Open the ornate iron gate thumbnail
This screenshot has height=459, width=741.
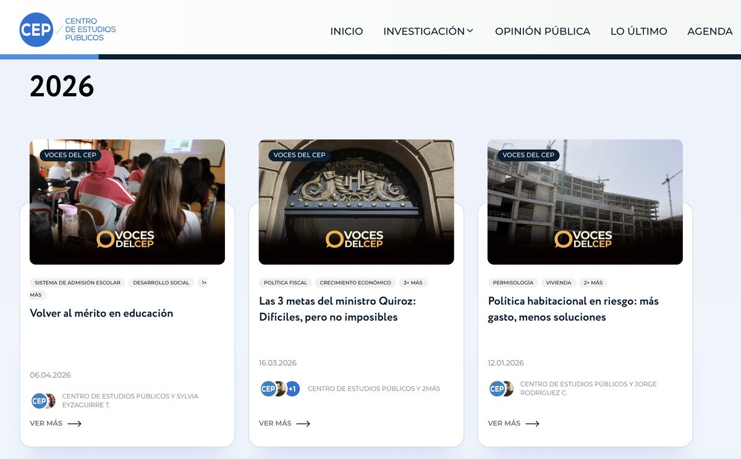[x=357, y=202]
